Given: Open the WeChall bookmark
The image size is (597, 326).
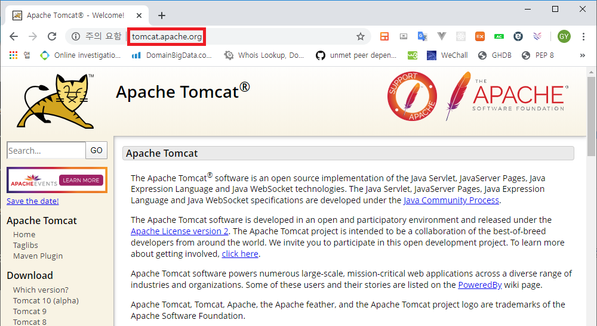Looking at the screenshot, I should (447, 55).
